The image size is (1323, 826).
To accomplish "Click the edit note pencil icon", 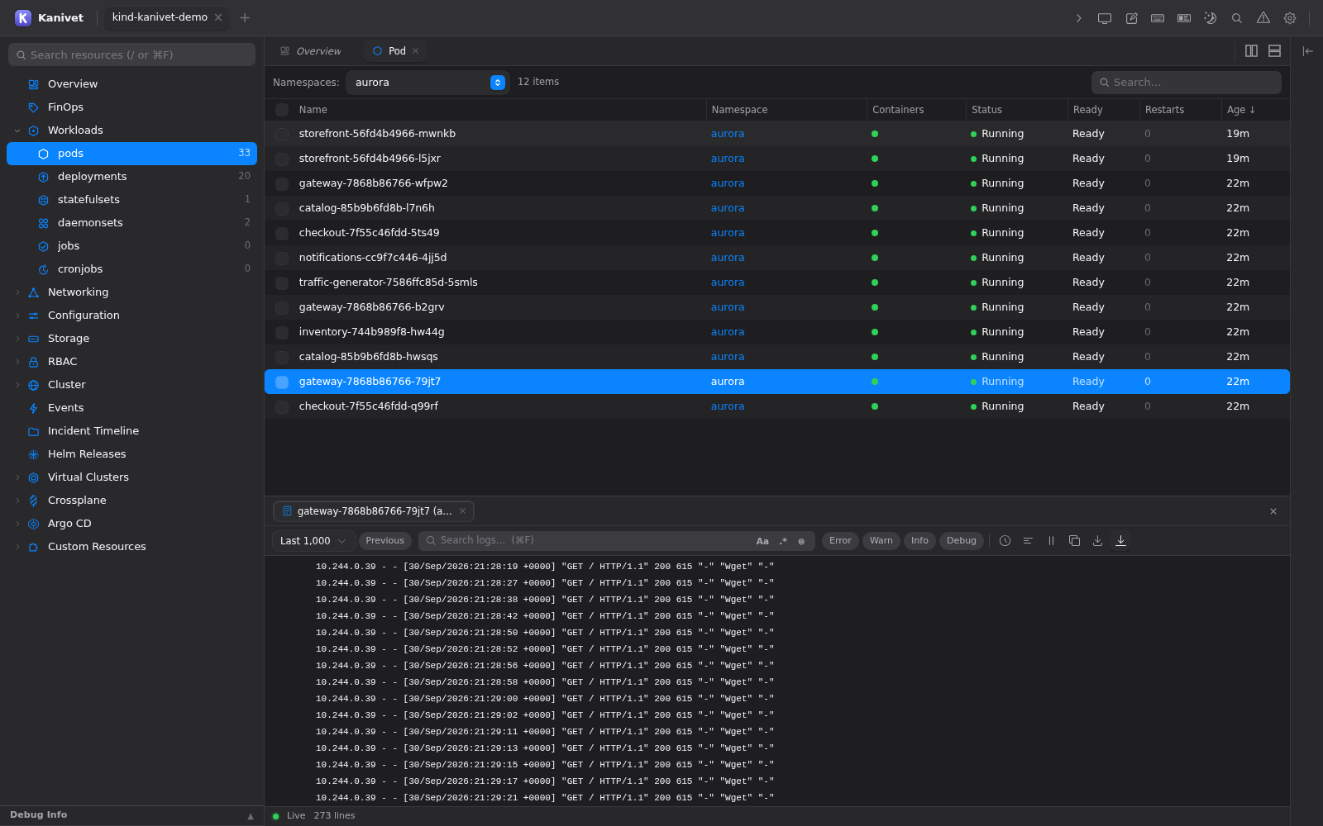I will pos(1131,18).
